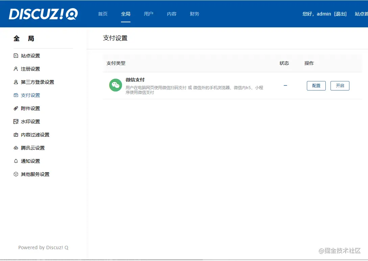Click the 通知设置 bell icon

click(16, 161)
